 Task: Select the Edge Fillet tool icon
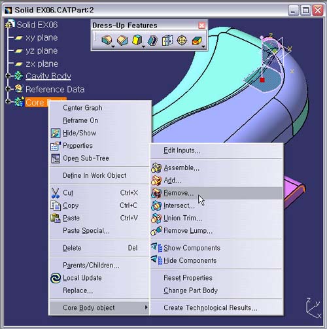107,41
